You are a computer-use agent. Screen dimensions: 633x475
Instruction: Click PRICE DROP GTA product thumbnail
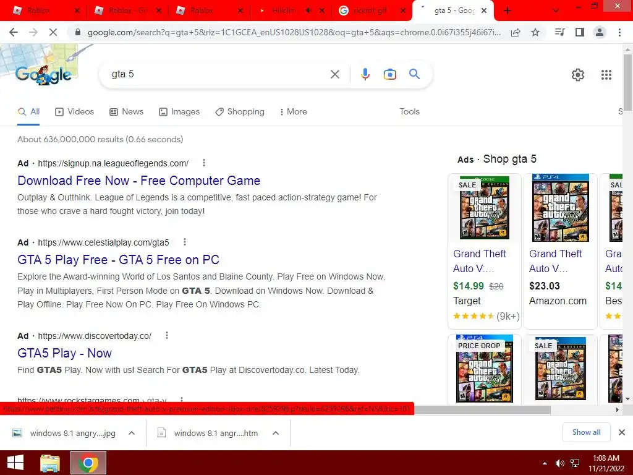485,369
